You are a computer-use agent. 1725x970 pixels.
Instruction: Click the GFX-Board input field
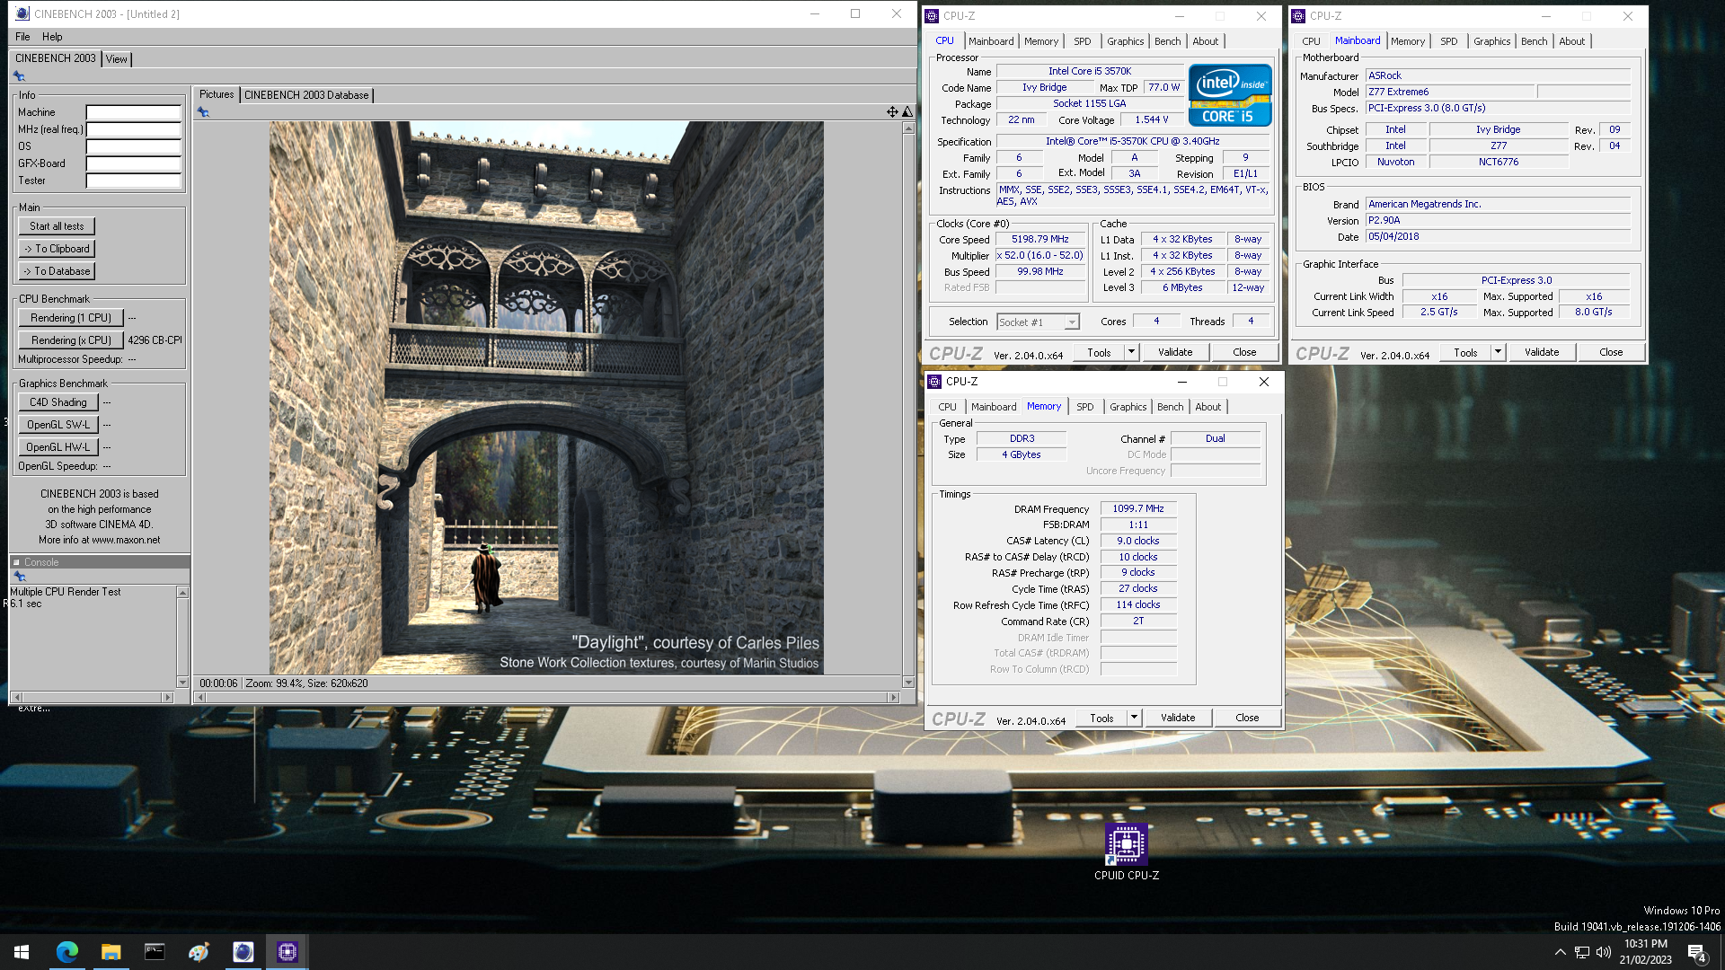[x=133, y=164]
